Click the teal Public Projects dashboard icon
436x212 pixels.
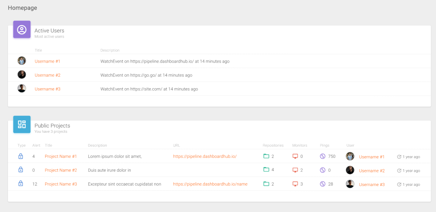click(22, 124)
